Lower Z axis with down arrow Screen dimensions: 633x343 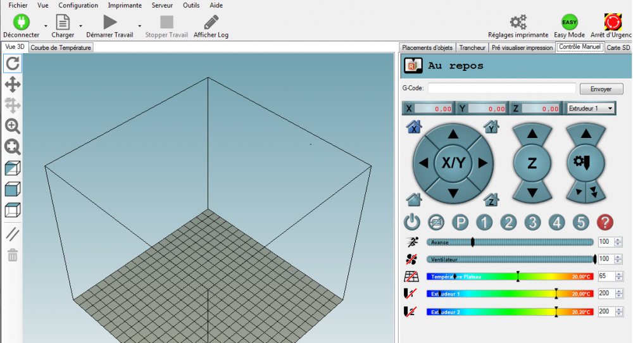(x=532, y=193)
